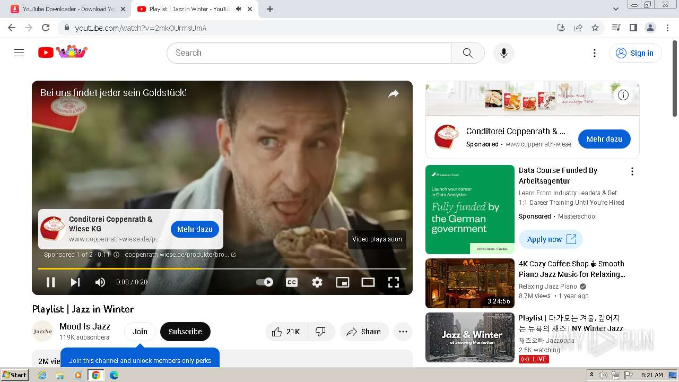679x382 pixels.
Task: Open Edge browser from taskbar
Action: coord(114,375)
